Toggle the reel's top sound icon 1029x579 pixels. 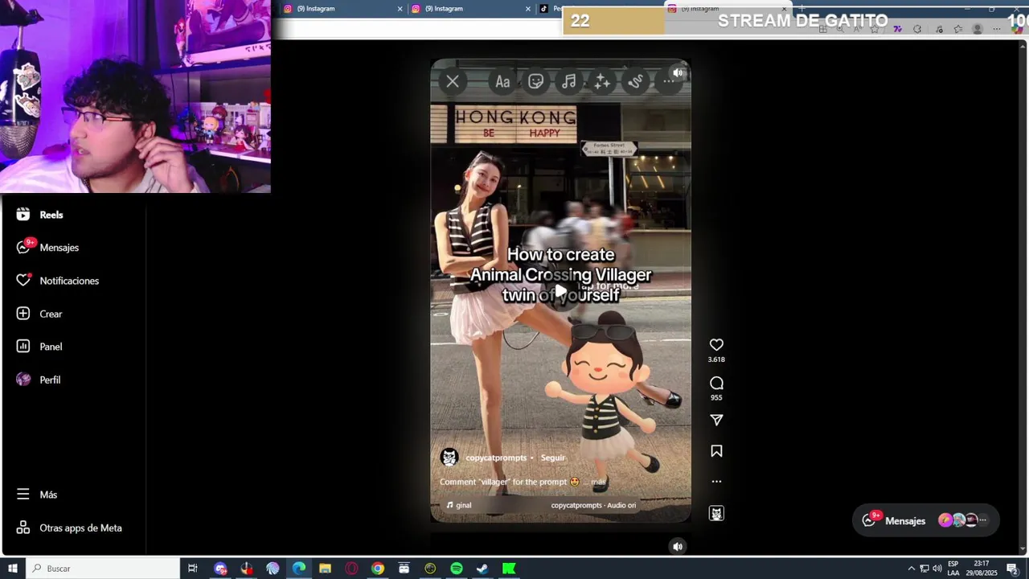point(678,73)
